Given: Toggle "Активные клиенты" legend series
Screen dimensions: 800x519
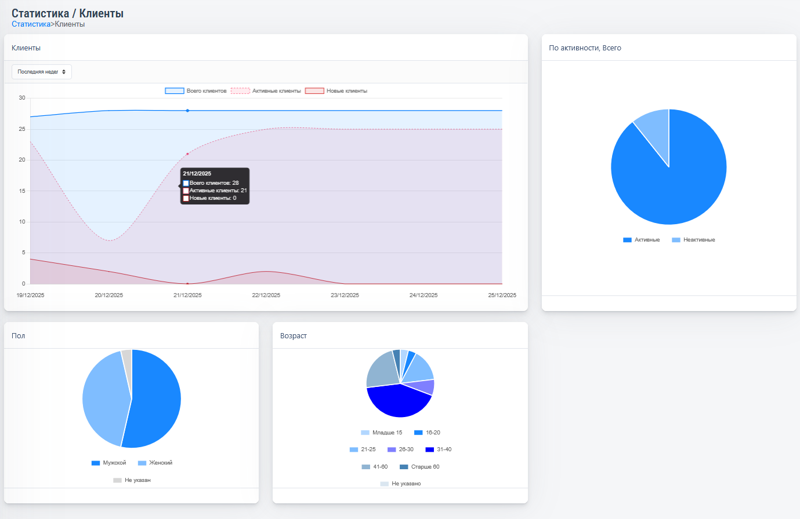Looking at the screenshot, I should tap(266, 91).
